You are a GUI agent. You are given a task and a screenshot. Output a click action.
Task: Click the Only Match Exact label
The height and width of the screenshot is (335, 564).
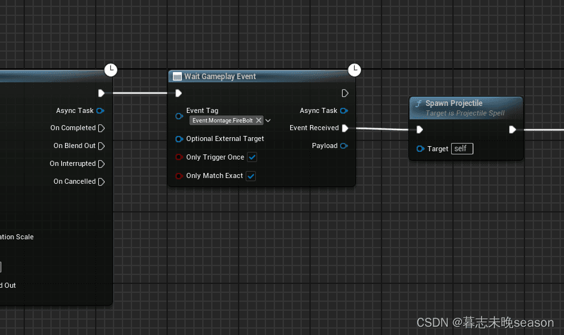click(214, 175)
